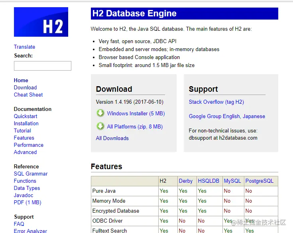
Task: Download All Platforms (zip, 8 MB)
Action: pos(135,126)
